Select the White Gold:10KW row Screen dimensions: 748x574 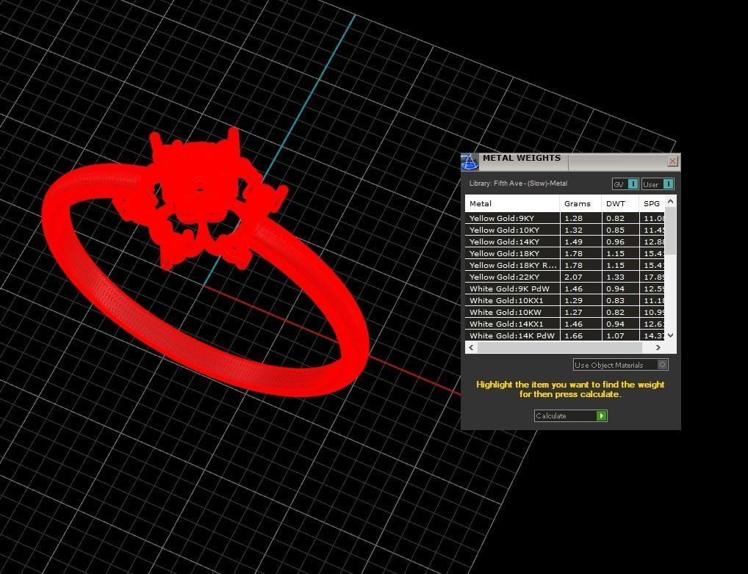click(565, 312)
